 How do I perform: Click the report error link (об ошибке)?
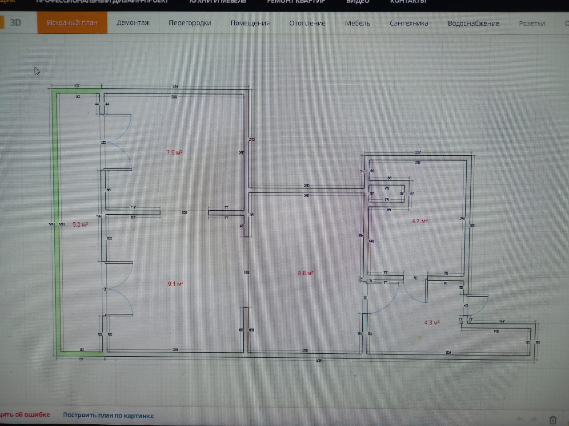click(x=25, y=414)
